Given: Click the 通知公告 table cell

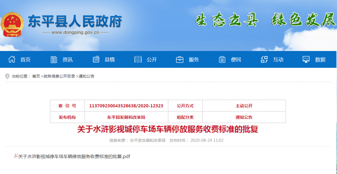Looking at the screenshot, I should click(244, 117).
